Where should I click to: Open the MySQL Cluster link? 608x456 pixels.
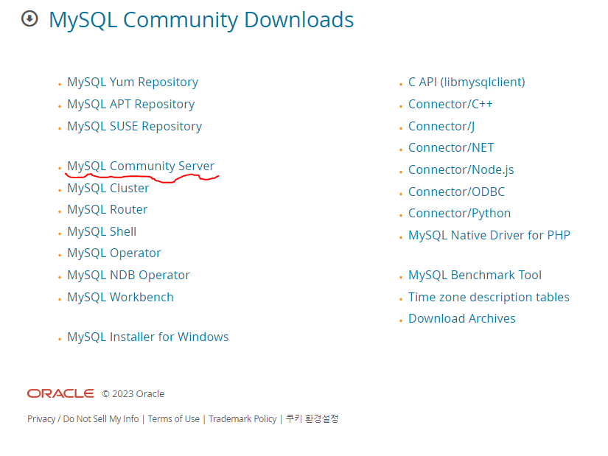point(108,188)
